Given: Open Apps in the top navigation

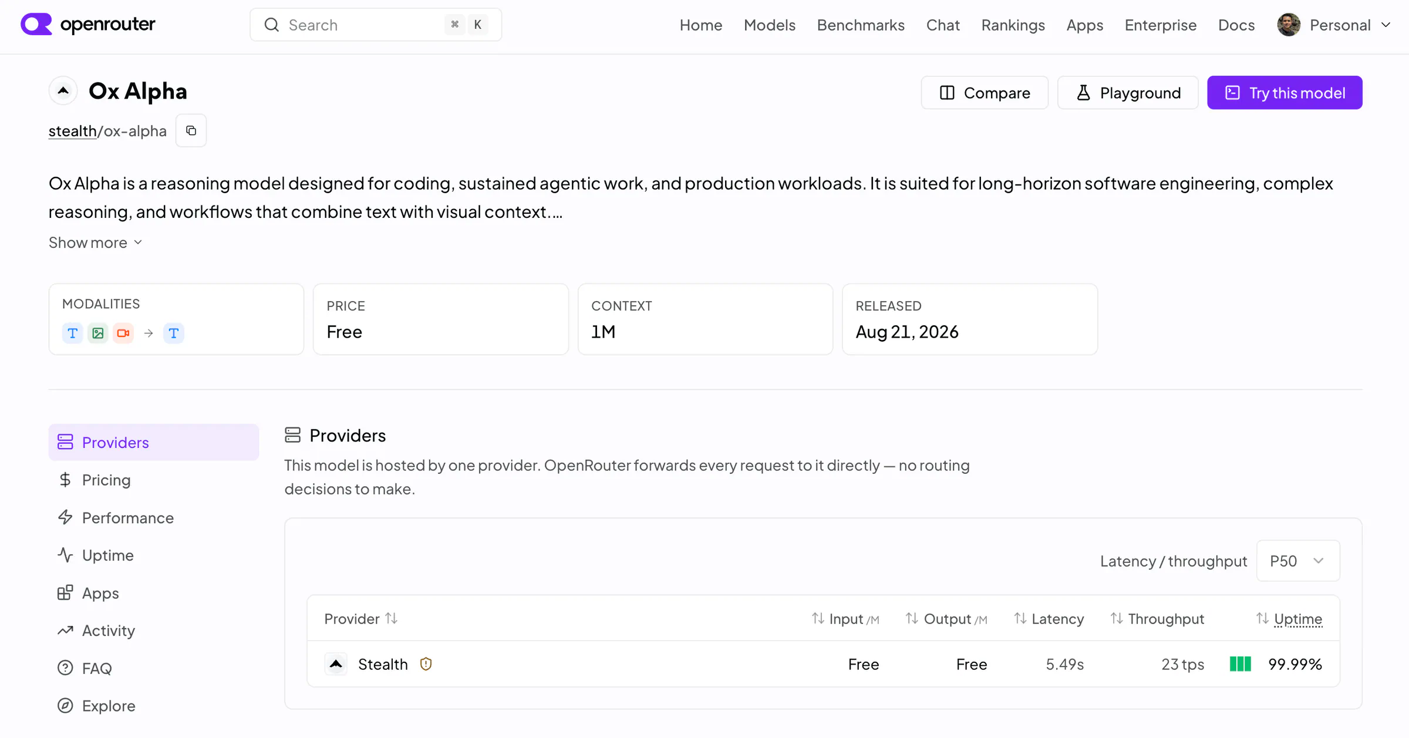Looking at the screenshot, I should coord(1085,25).
